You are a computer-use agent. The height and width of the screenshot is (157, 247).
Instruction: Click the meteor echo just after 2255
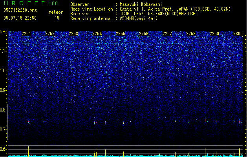coord(124,122)
